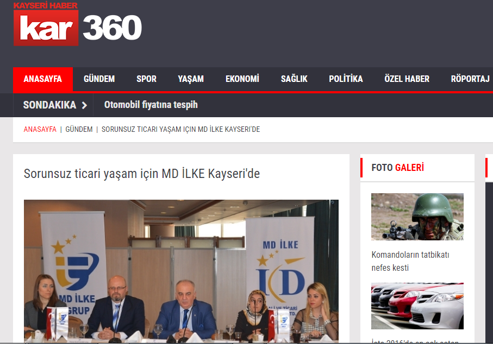The width and height of the screenshot is (493, 344).
Task: Choose SAĞLIK from the top menu
Action: coord(294,79)
